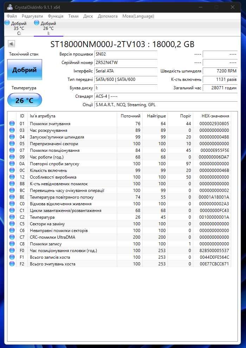Screen dimensions: 246x348
Task: Click status orb for BB невідновлених помилок
Action: 12,183
